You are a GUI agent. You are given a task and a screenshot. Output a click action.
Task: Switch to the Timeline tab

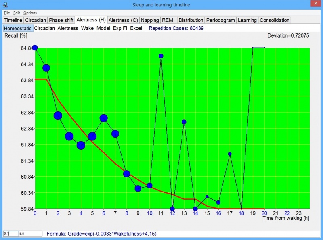(x=13, y=20)
